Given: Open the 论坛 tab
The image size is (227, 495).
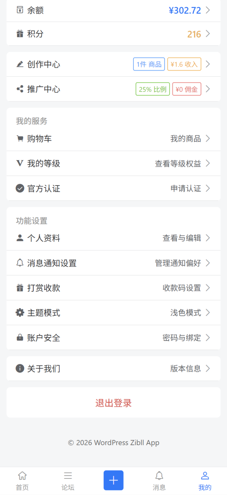Looking at the screenshot, I should pos(68,480).
